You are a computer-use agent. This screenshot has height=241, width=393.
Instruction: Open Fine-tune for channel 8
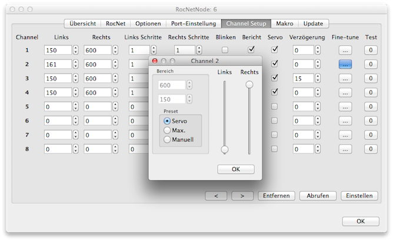345,149
